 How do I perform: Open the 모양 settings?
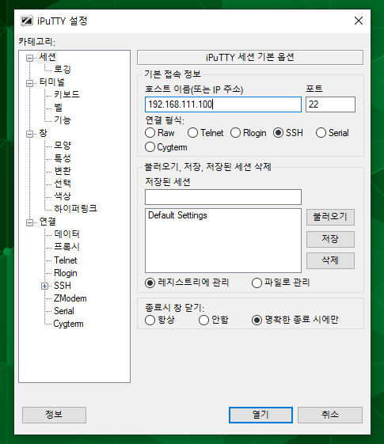63,146
